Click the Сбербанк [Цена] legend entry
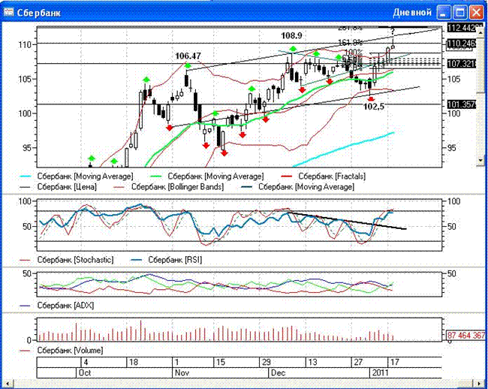This screenshot has height=389, width=488. point(58,187)
